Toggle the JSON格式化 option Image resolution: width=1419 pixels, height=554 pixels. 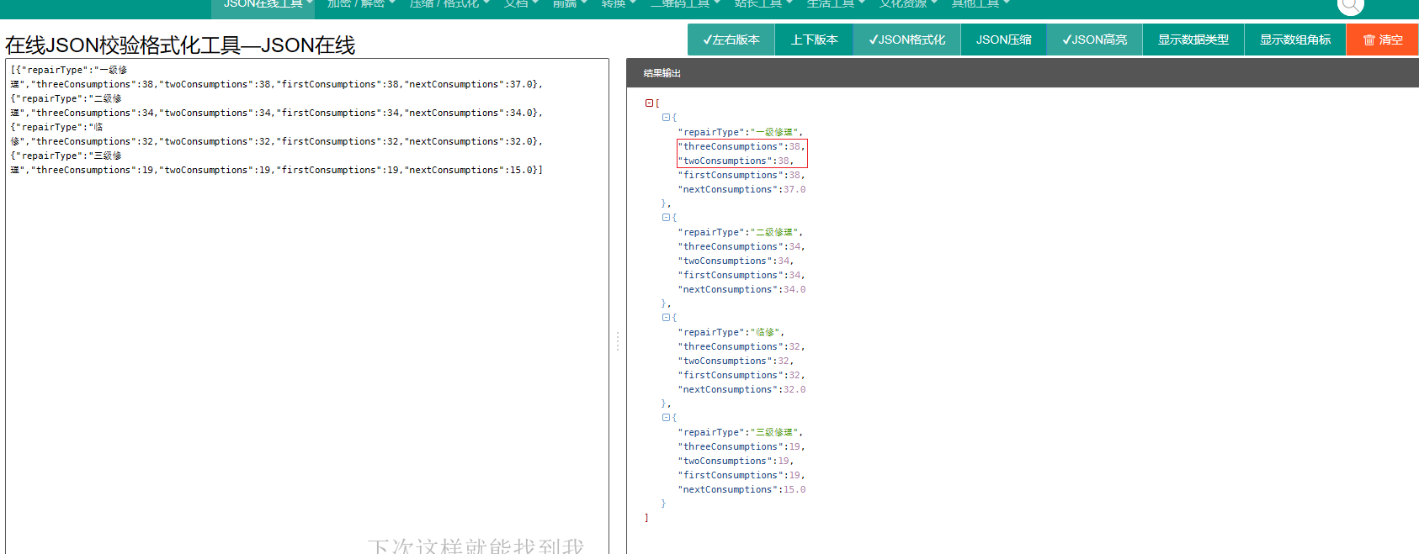pos(906,40)
